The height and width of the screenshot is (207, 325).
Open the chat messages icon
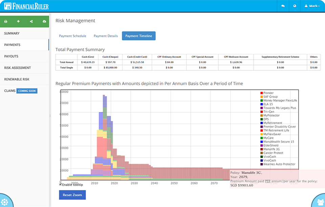[283, 6]
